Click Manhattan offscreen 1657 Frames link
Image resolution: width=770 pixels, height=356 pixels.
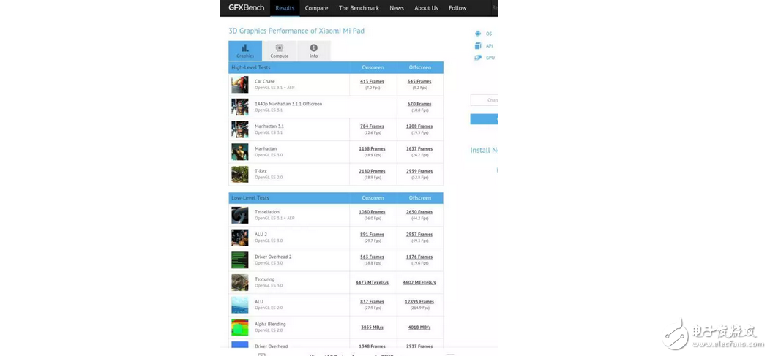tap(419, 149)
